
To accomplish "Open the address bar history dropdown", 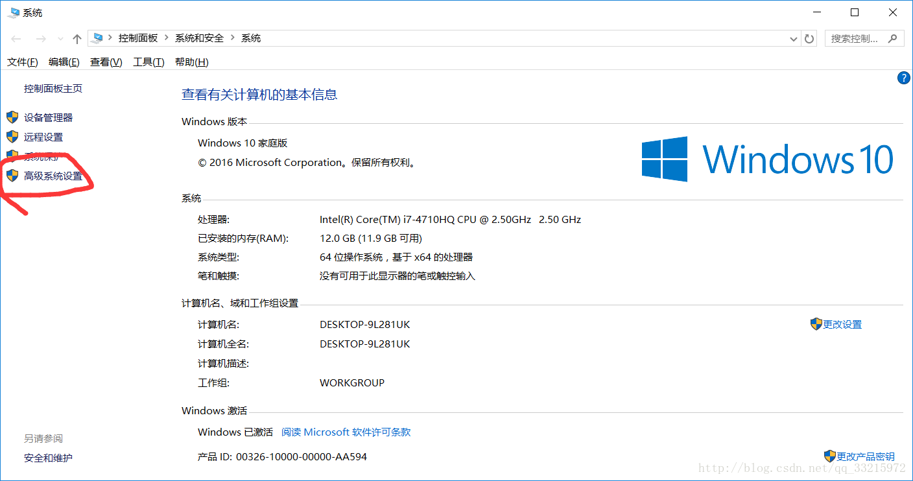I will click(794, 39).
